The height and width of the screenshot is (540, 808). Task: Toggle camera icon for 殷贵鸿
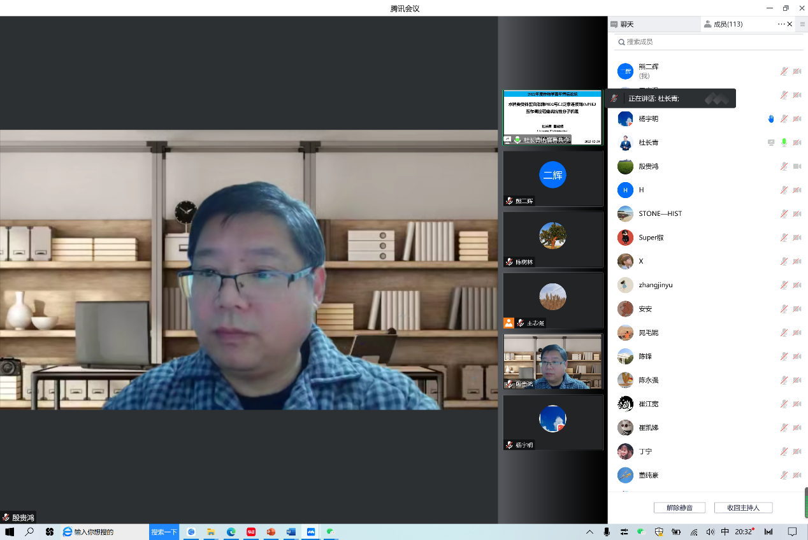click(x=797, y=166)
